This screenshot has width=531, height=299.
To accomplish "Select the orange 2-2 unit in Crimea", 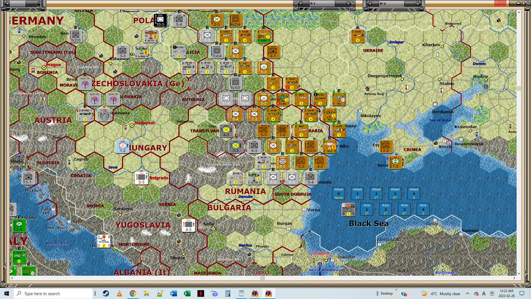I will [386, 146].
